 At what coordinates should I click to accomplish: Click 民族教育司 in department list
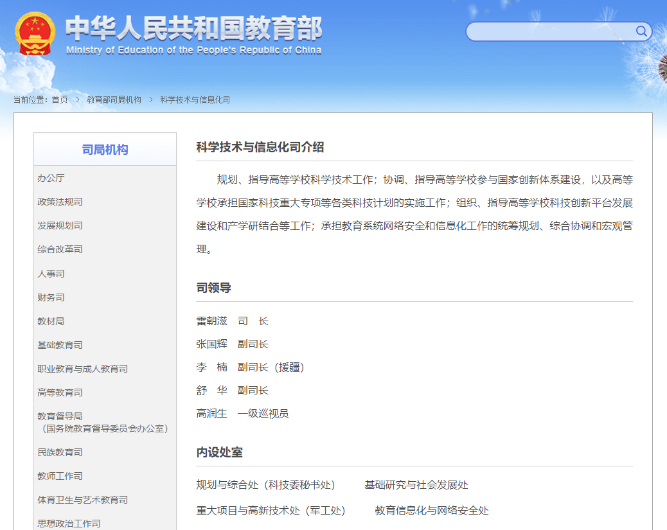coord(60,452)
